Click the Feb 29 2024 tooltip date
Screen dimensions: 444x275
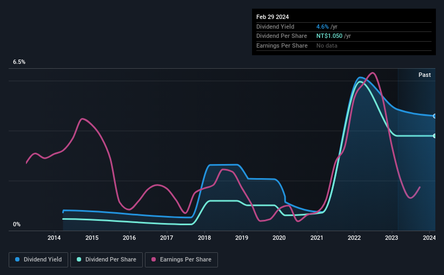273,17
